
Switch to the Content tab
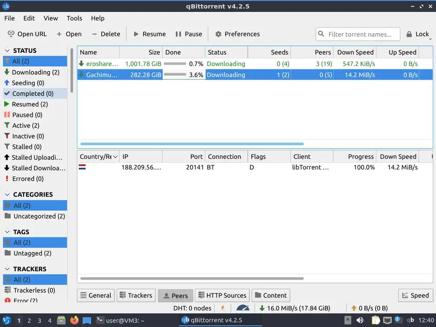click(270, 295)
